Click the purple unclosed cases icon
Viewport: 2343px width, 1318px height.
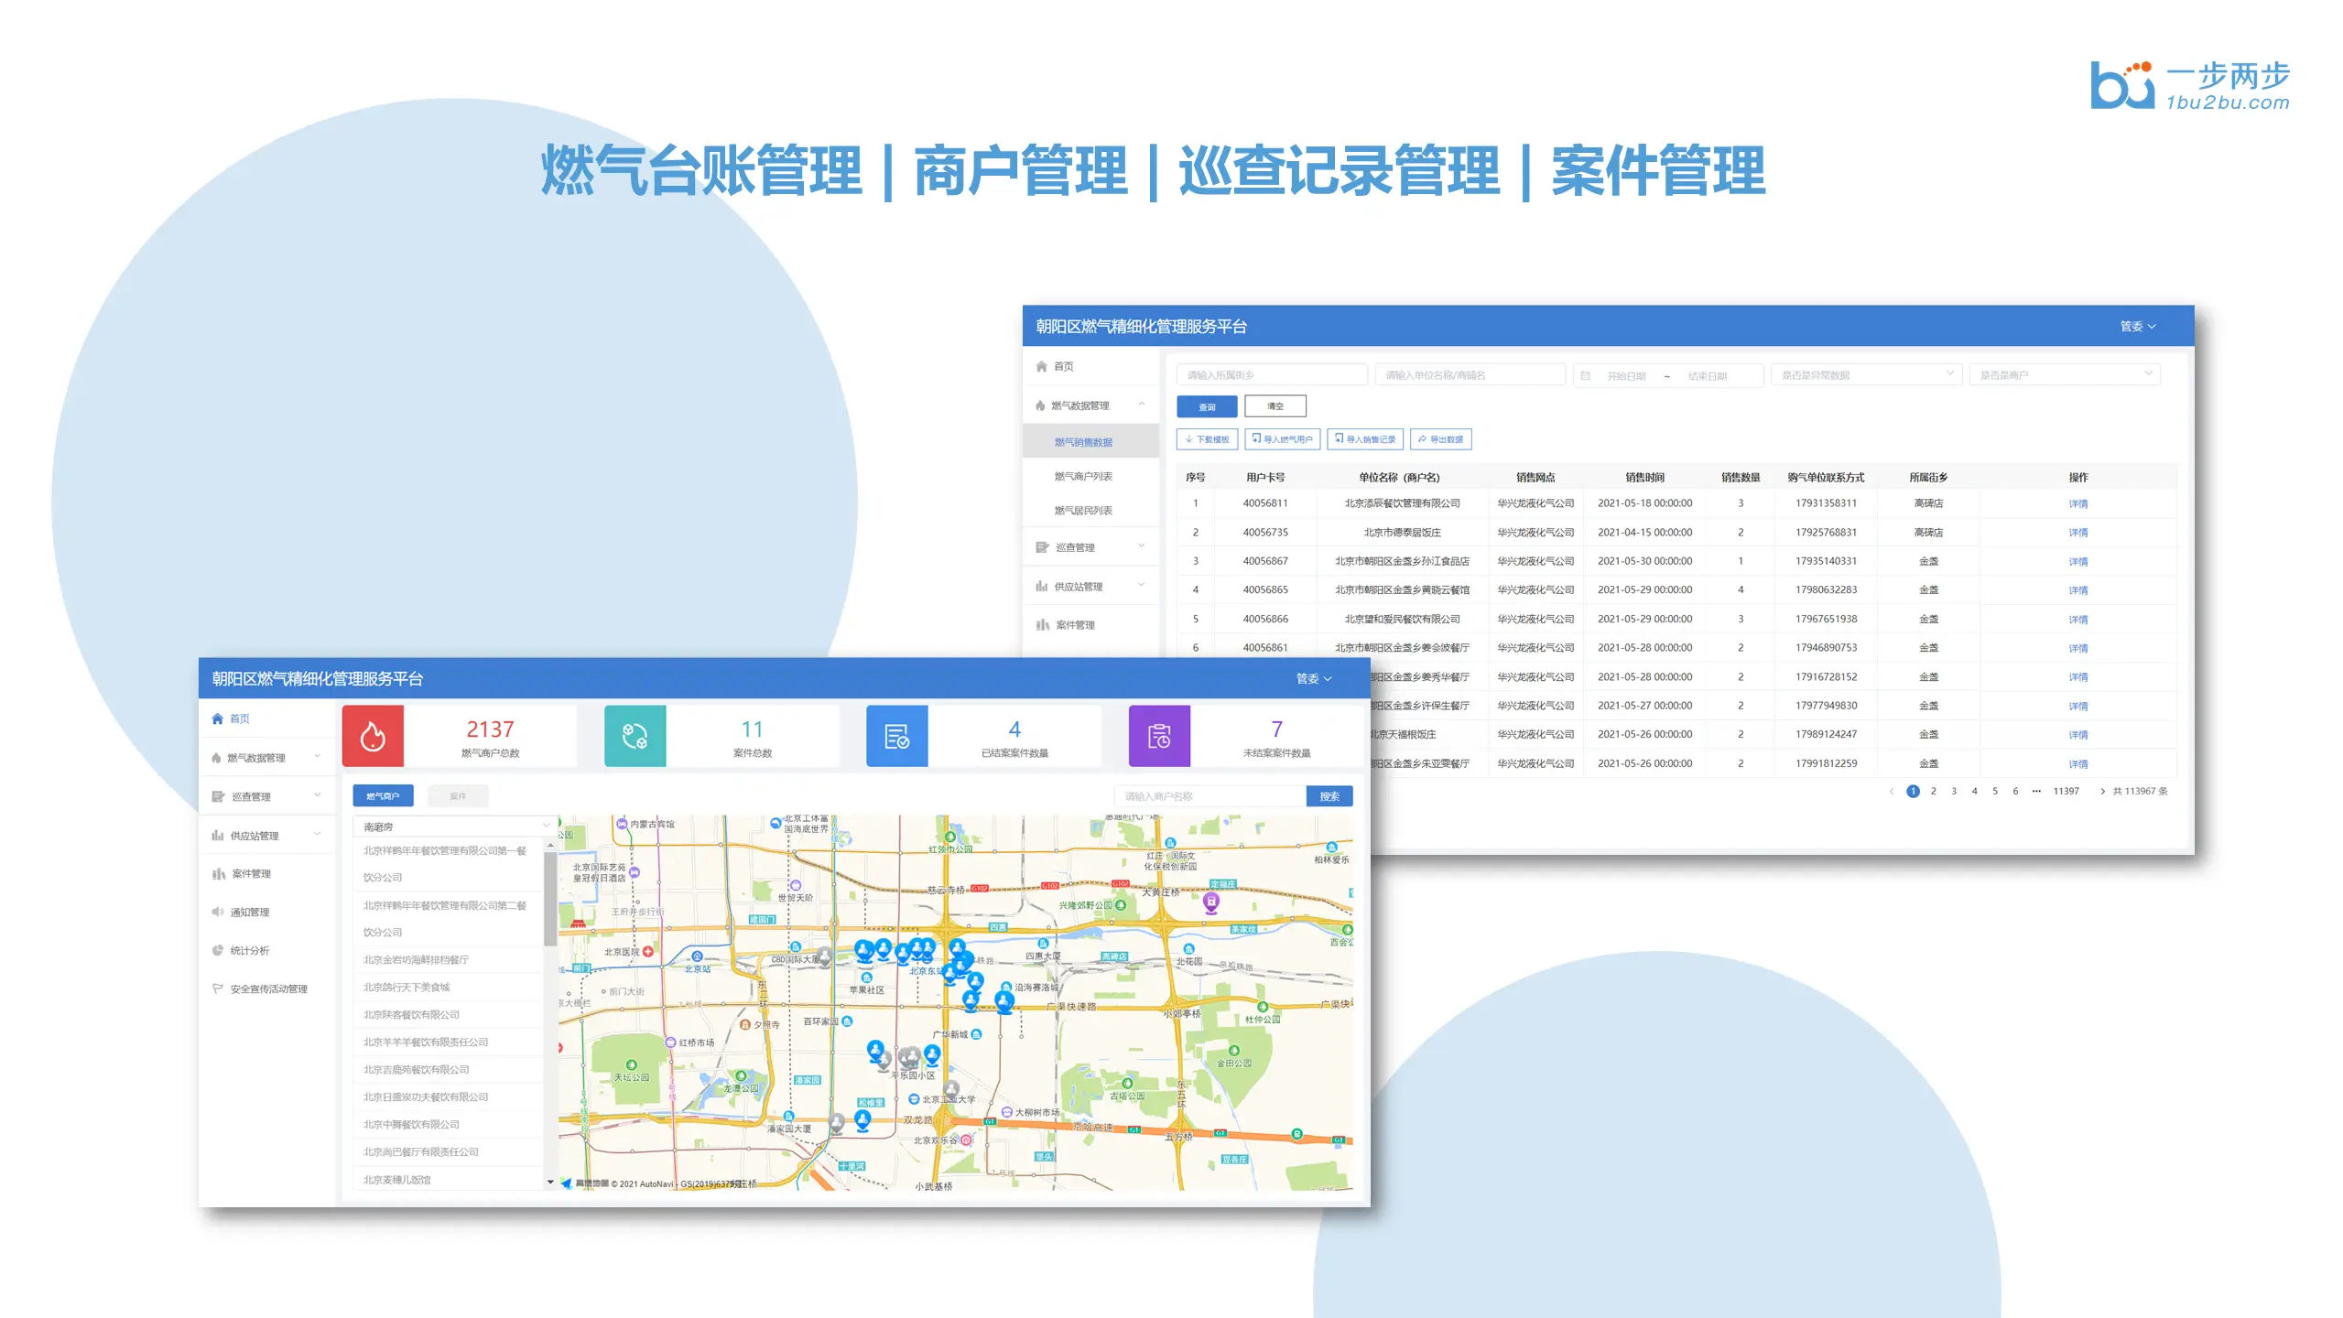(x=1158, y=736)
